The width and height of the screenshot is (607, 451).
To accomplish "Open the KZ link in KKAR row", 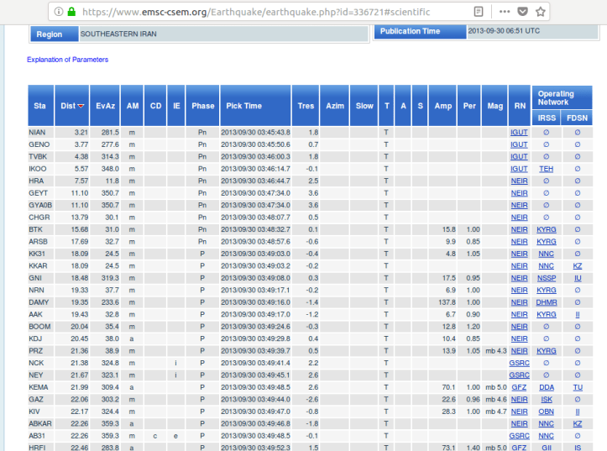I will point(577,265).
